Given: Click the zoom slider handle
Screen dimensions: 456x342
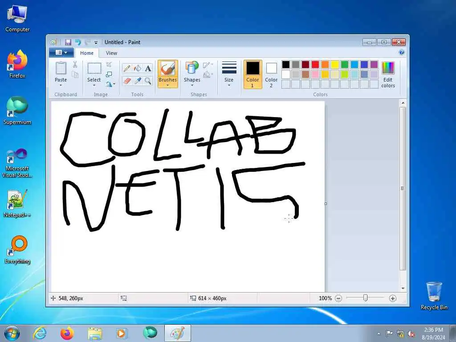Looking at the screenshot, I should pyautogui.click(x=365, y=298).
